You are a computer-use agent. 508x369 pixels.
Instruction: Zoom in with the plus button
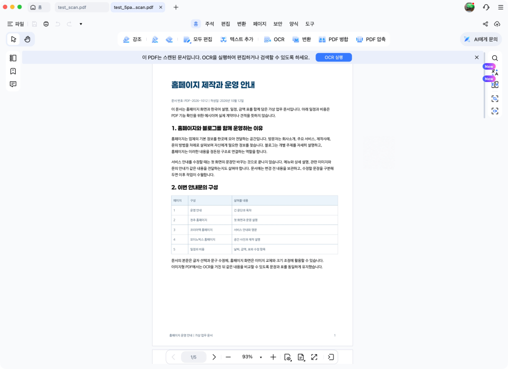coord(273,357)
